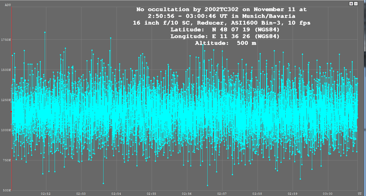Click the UT x-axis unit label
Screen dimensions: 366x196
[x=359, y=194]
